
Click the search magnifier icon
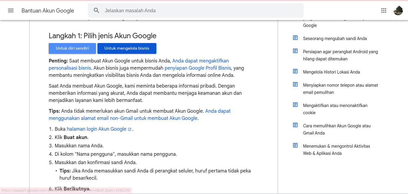[x=96, y=10]
